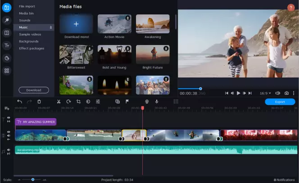Open Notifications in the status bar

[284, 180]
